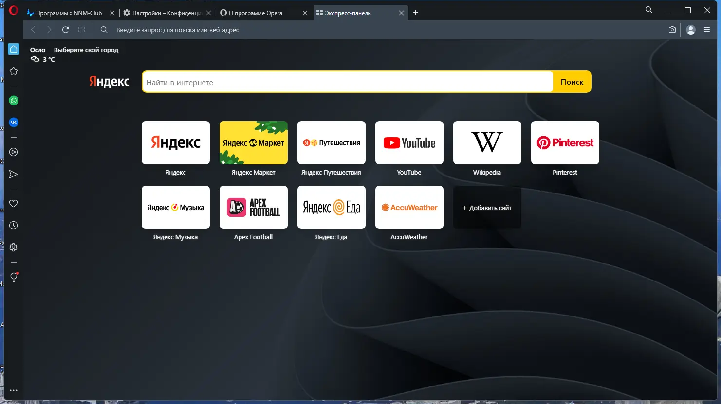Select the Экспресс-панель tab

coord(360,13)
